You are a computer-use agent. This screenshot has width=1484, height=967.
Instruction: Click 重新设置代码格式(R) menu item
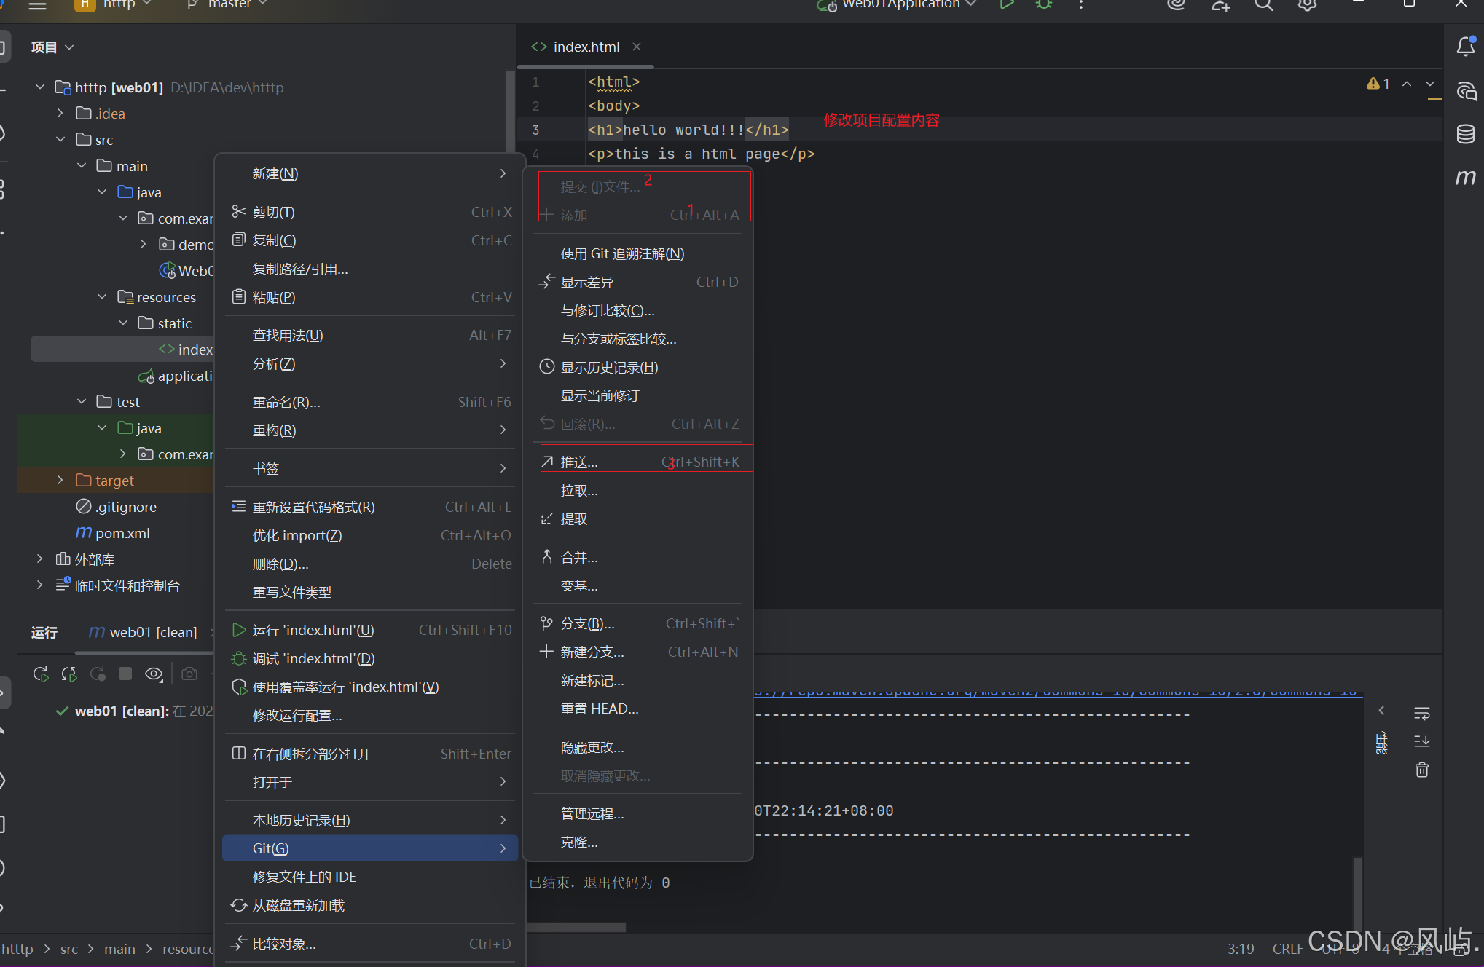[x=313, y=507]
